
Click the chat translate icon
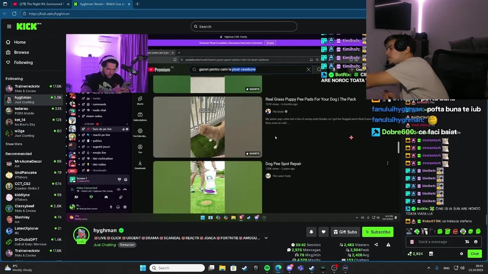click(x=467, y=242)
